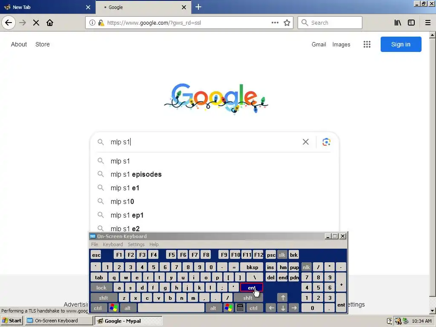
Task: Open the Keyboard menu of On-Screen Keyboard
Action: (x=112, y=244)
